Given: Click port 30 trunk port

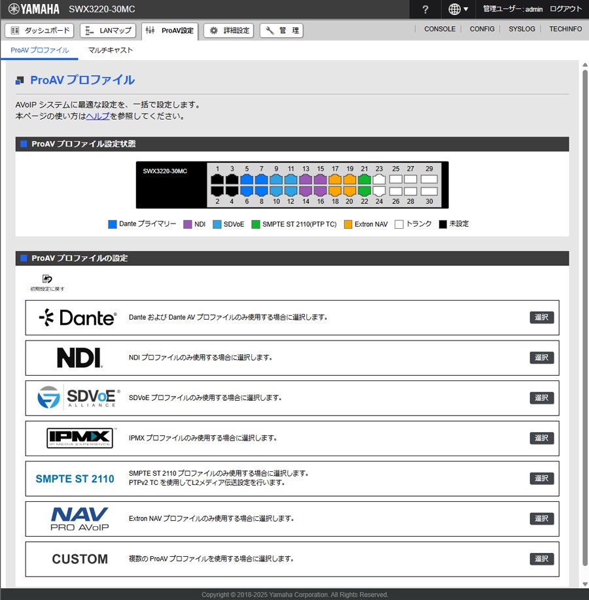Looking at the screenshot, I should [x=429, y=191].
